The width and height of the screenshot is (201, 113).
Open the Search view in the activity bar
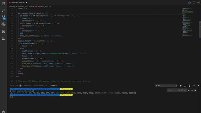click(3, 10)
